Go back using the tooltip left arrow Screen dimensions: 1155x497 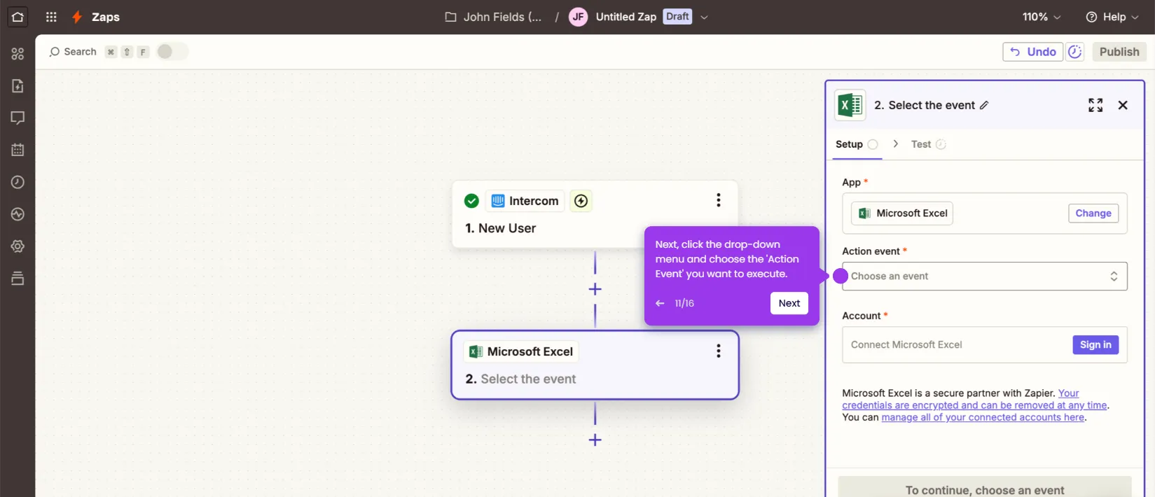[x=660, y=303]
